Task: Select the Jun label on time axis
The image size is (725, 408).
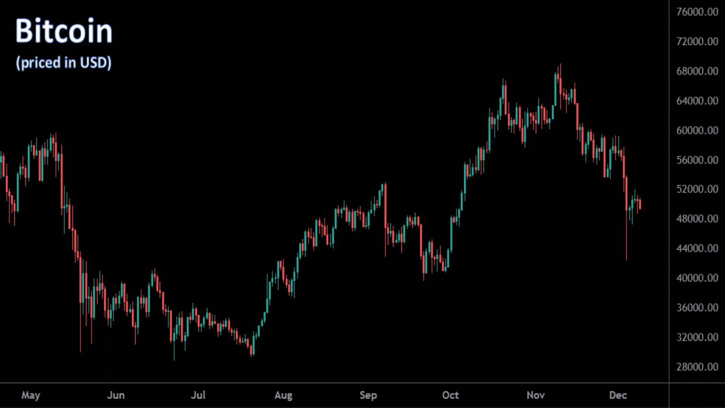Action: (x=116, y=395)
